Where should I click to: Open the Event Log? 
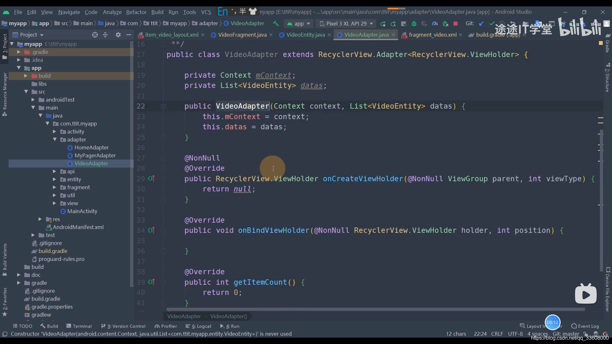585,326
